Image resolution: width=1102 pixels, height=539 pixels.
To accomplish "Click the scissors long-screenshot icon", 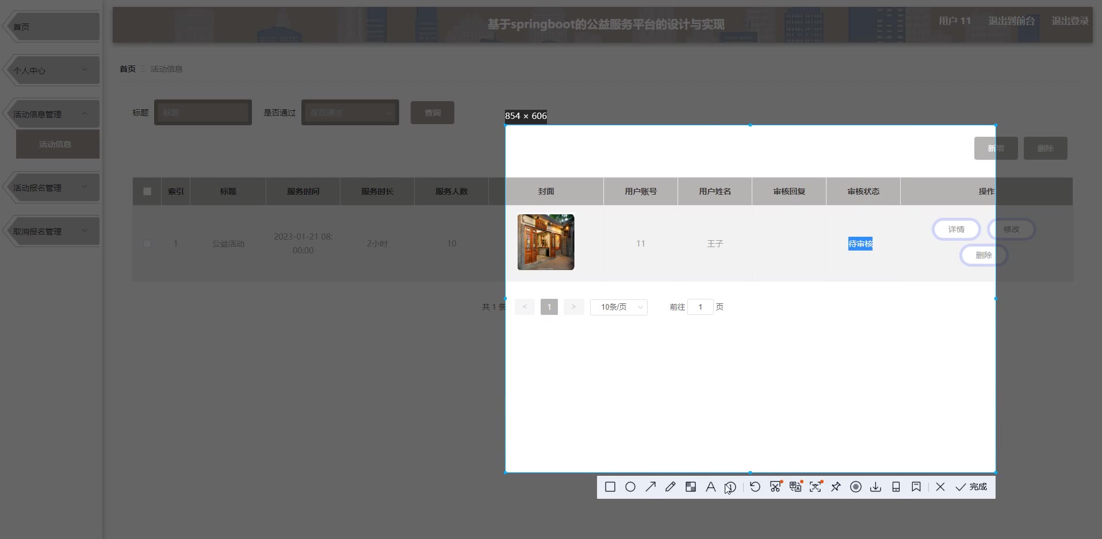I will 776,487.
